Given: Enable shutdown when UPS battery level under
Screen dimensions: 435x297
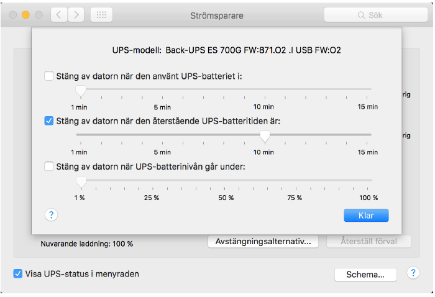Looking at the screenshot, I should tap(49, 167).
